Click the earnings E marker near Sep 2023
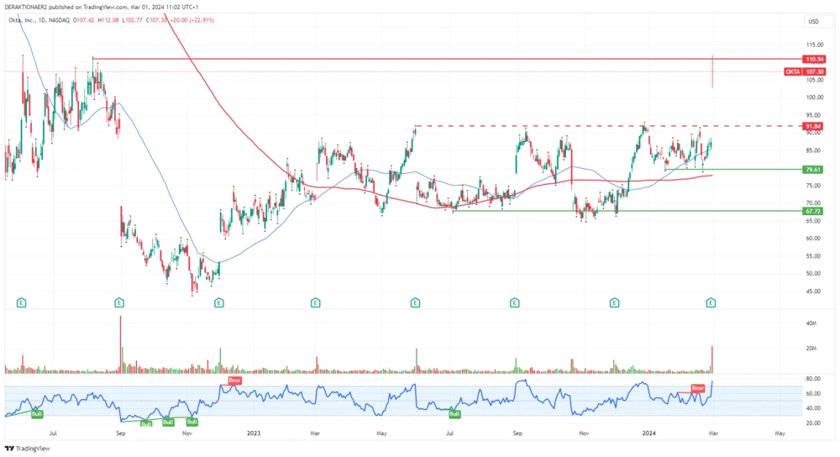The width and height of the screenshot is (840, 457). coord(515,302)
